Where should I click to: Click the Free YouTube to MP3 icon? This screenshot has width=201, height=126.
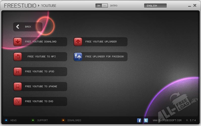[x=18, y=57]
